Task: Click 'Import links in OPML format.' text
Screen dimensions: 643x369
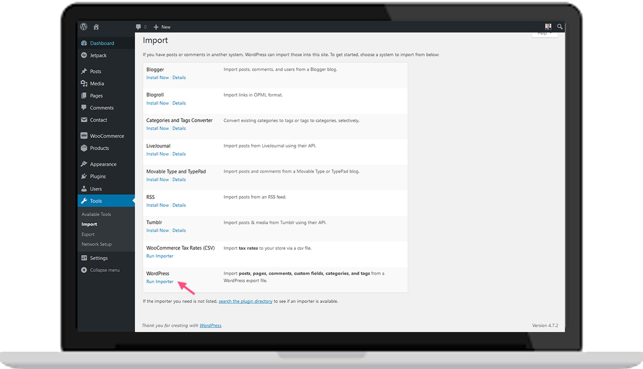Action: (253, 95)
